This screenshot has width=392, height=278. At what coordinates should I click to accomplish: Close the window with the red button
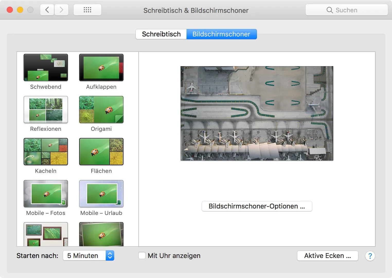tap(10, 10)
